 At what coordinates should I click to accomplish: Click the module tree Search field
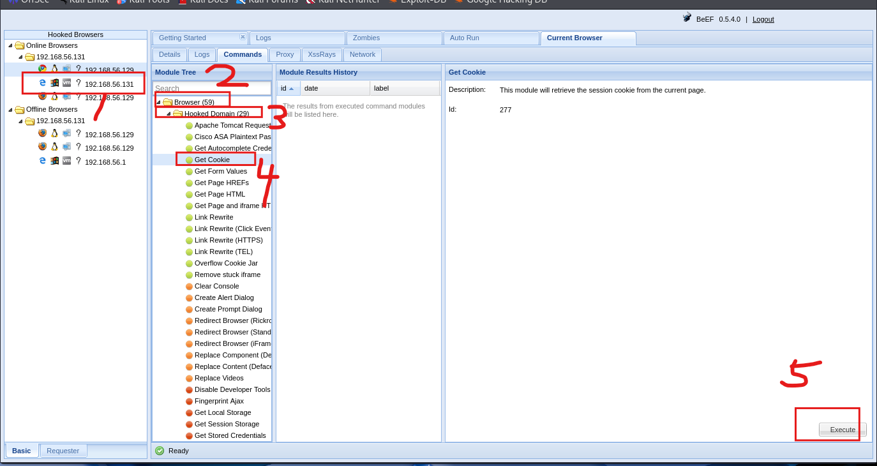[x=212, y=89]
